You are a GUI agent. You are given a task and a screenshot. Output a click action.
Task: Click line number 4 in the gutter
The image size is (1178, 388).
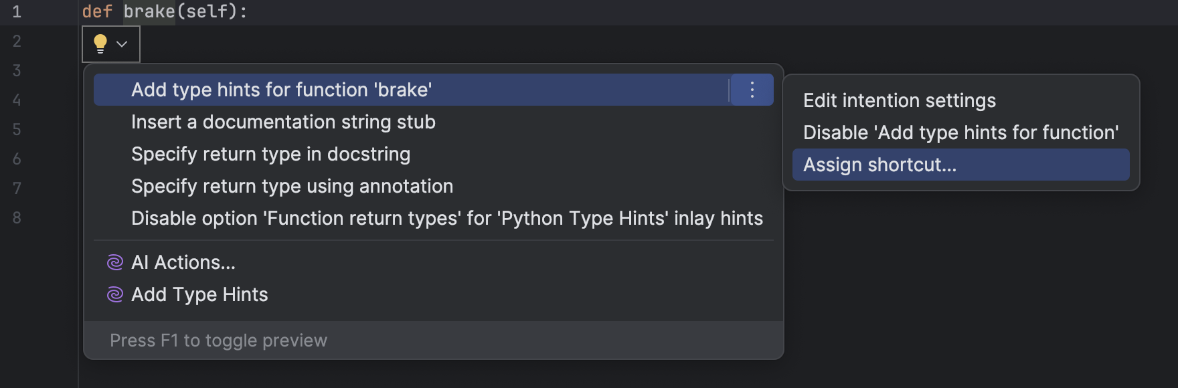17,100
